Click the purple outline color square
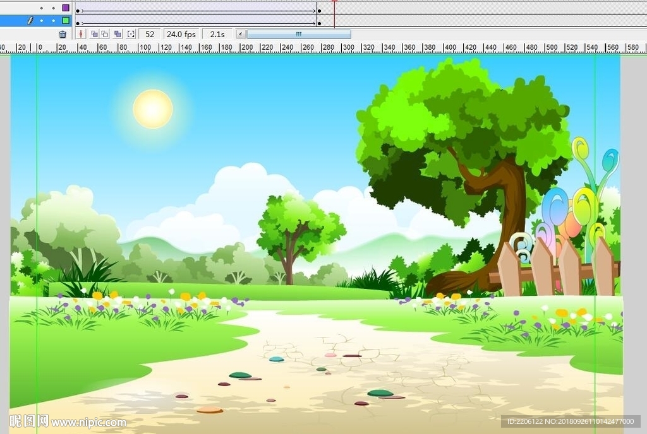The image size is (647, 434). (x=66, y=8)
